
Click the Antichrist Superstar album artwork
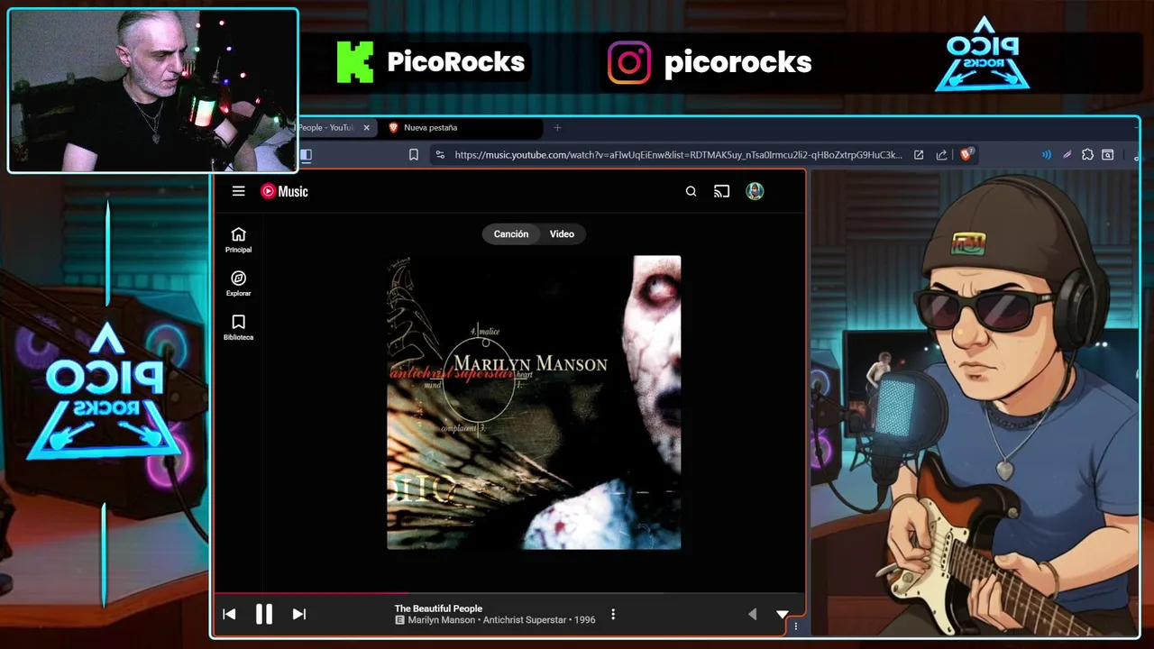534,402
